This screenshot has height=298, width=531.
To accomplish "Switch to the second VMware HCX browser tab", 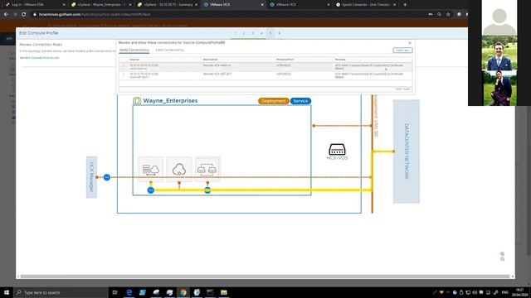I will point(299,5).
